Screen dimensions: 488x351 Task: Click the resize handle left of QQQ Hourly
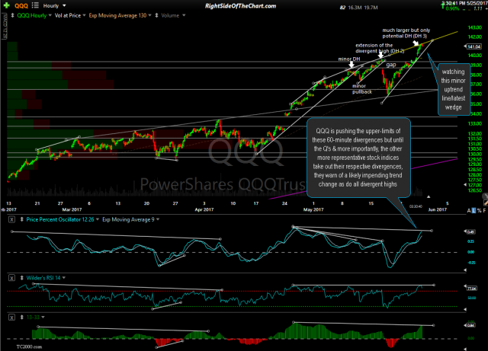(12, 15)
